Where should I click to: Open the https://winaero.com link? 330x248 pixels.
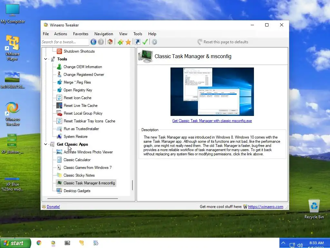pyautogui.click(x=266, y=207)
